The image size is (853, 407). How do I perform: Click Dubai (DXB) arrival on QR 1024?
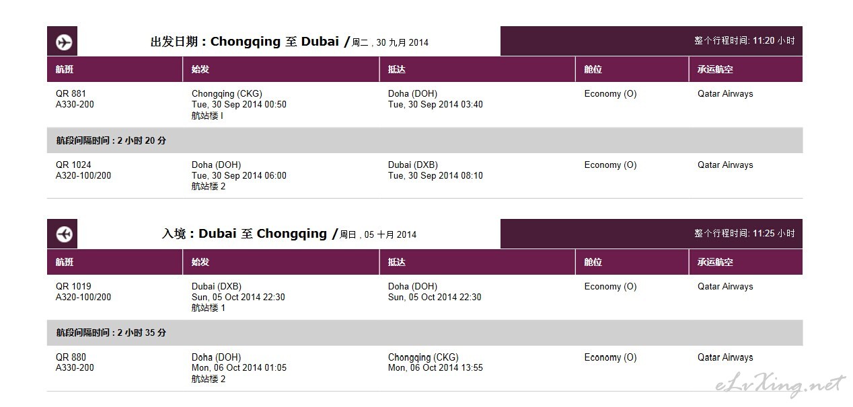412,165
